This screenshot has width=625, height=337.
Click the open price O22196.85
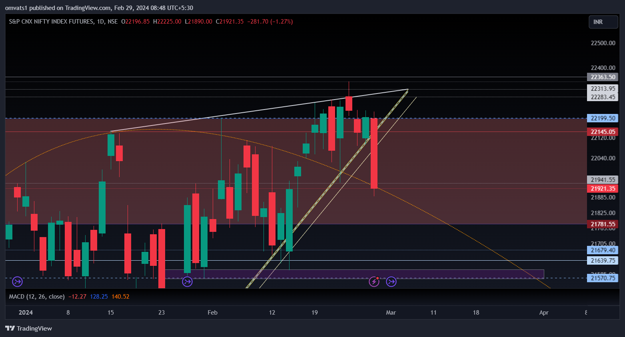[135, 22]
